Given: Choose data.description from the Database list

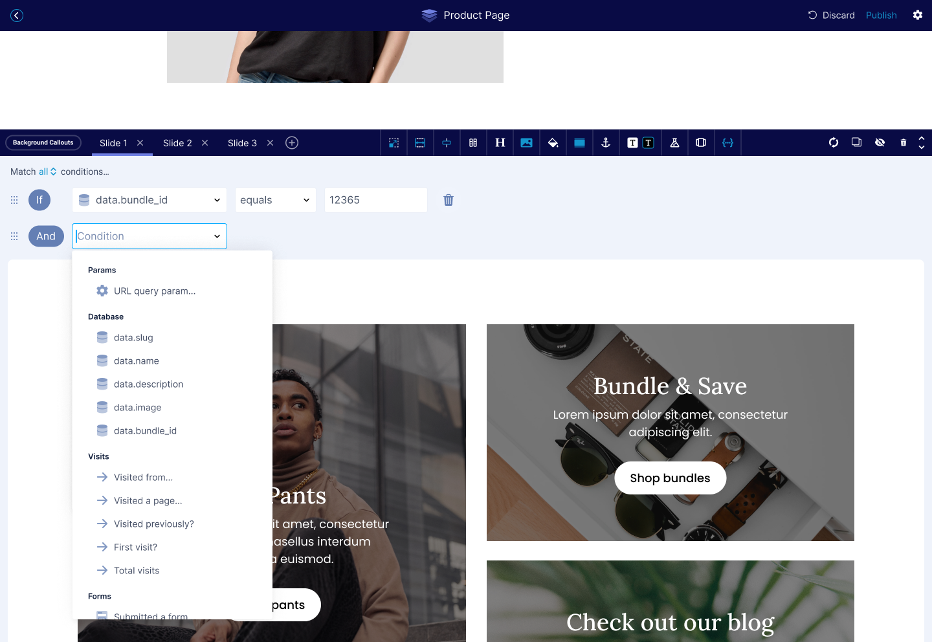Looking at the screenshot, I should (148, 384).
